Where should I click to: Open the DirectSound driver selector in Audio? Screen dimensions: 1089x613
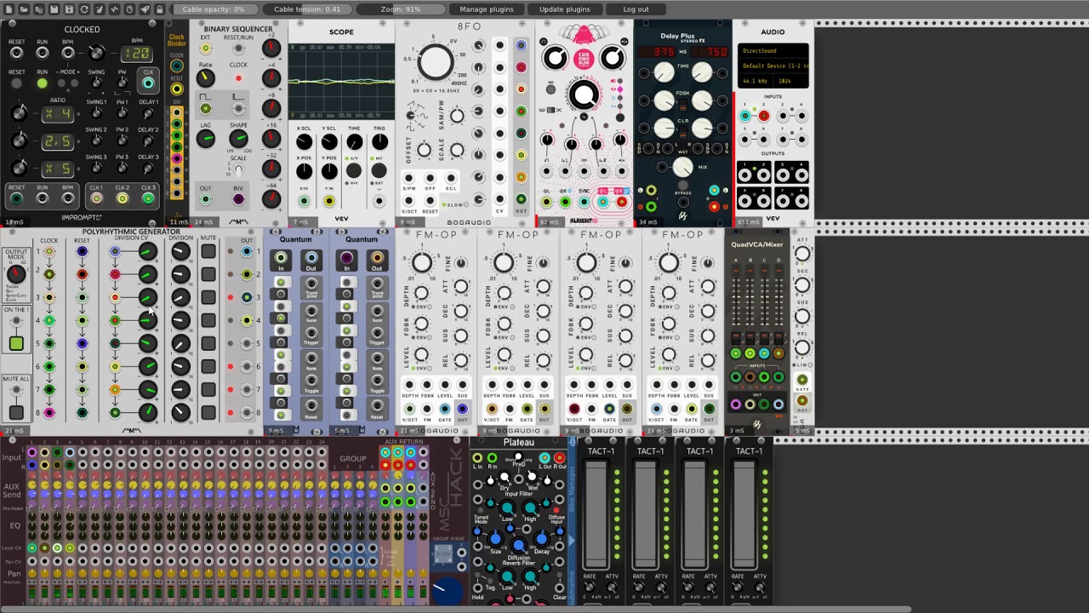pos(773,50)
